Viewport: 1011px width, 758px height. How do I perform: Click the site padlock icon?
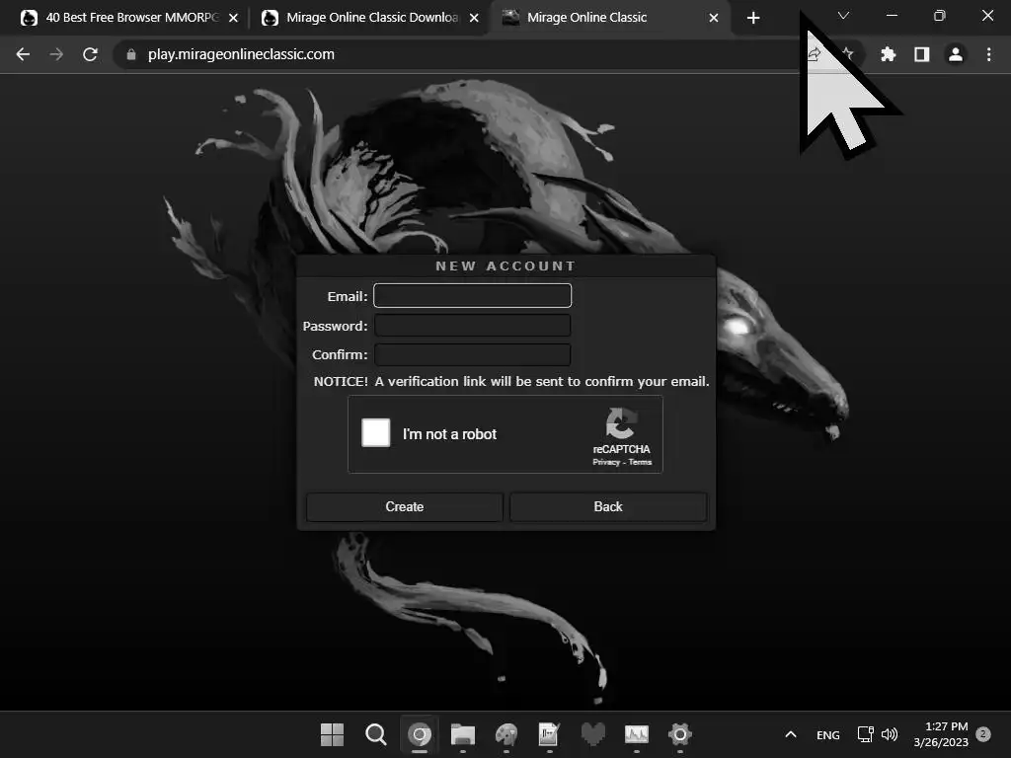point(131,55)
